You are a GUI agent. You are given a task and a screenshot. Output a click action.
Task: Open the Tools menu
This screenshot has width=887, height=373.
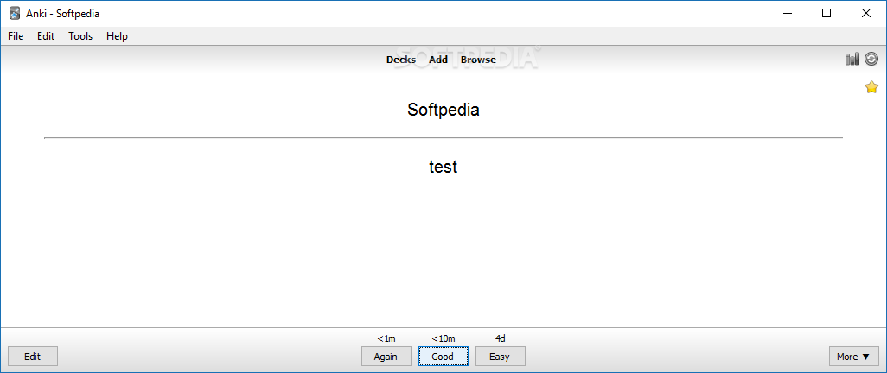pos(80,36)
